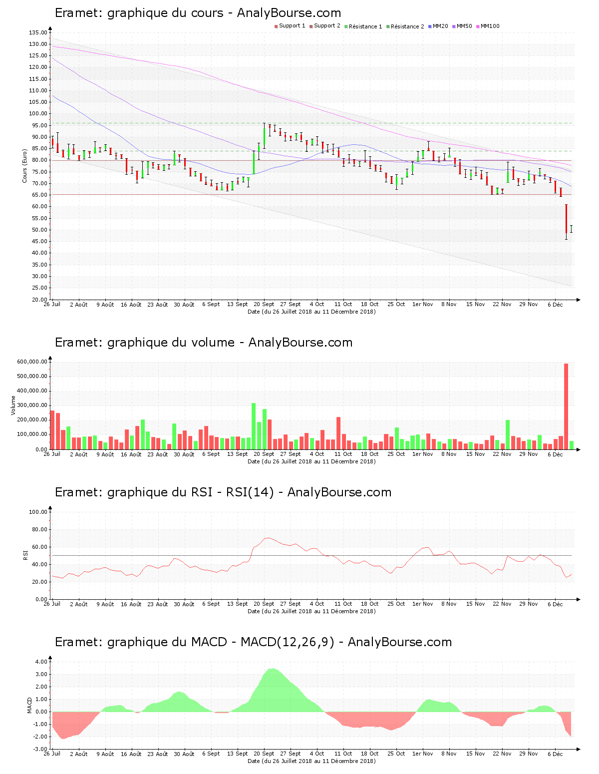
Task: Click '29 Nov' on MACD chart date axis
Action: click(x=529, y=754)
